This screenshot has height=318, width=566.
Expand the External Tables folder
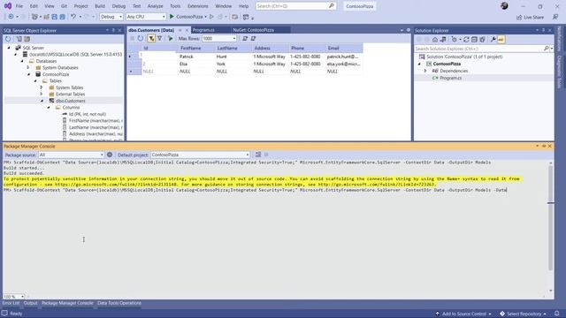42,94
